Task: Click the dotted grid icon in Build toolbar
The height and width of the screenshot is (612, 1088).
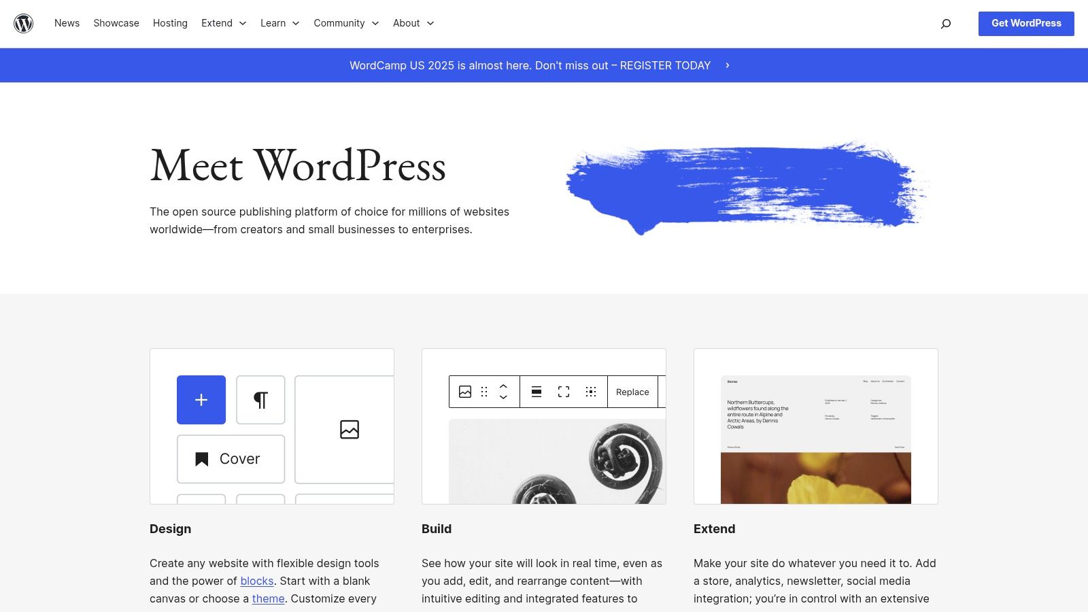Action: coord(591,392)
